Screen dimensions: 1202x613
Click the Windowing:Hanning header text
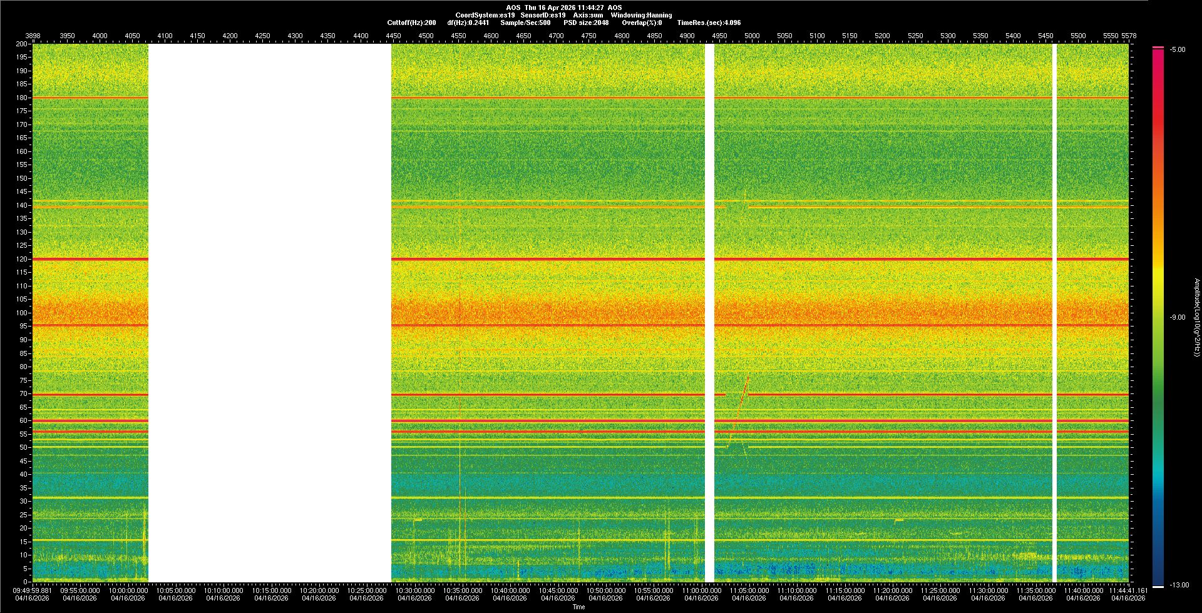click(x=641, y=15)
